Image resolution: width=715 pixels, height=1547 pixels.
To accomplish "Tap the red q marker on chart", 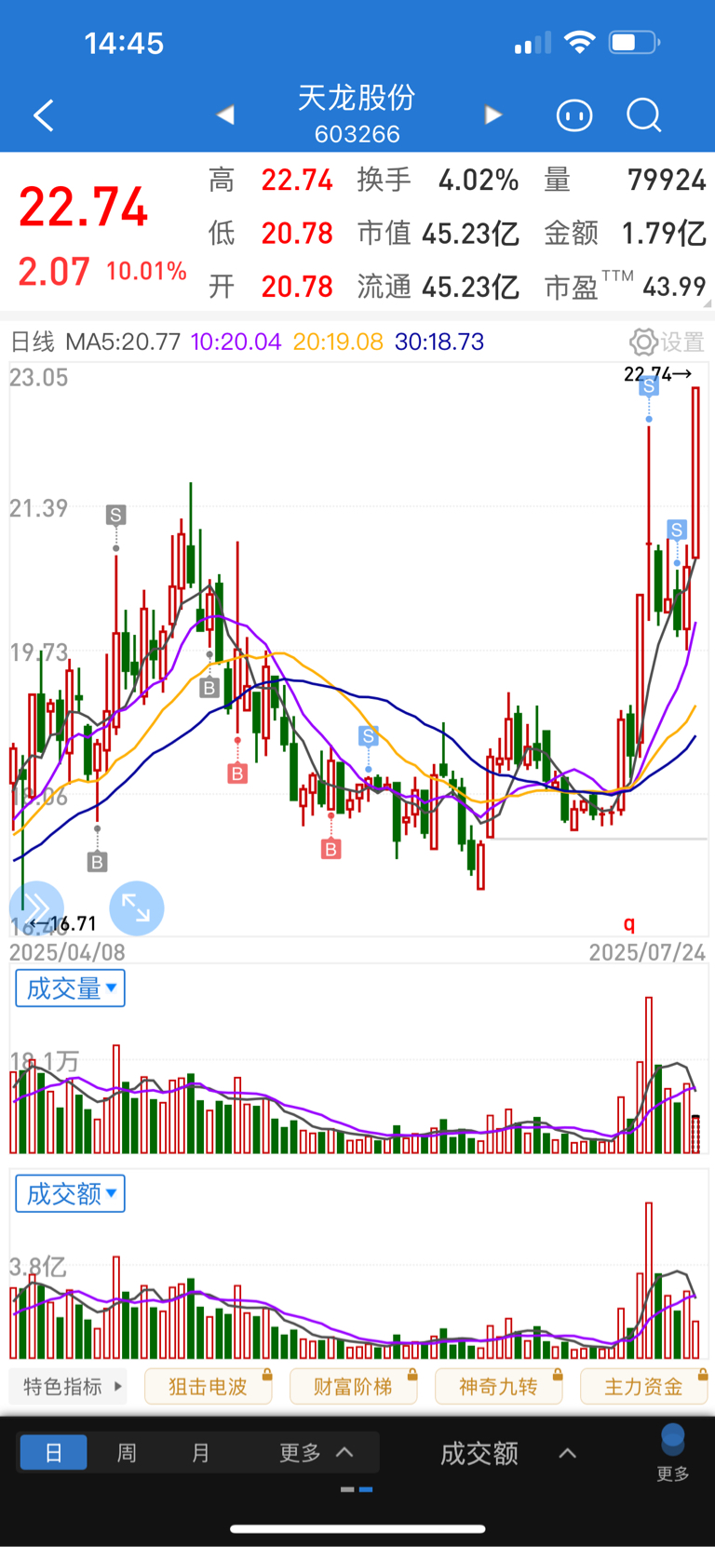I will click(x=629, y=923).
